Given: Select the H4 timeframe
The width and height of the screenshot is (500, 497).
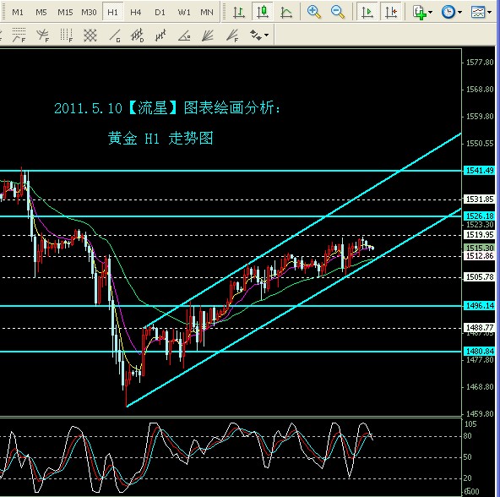Looking at the screenshot, I should [135, 12].
